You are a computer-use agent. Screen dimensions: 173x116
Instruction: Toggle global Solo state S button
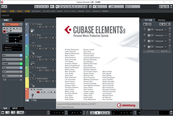click(39, 7)
